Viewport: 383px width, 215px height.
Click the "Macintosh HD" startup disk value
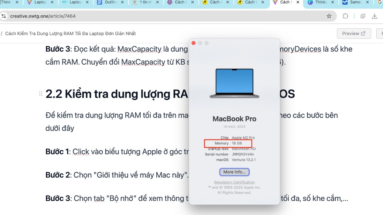(244, 149)
